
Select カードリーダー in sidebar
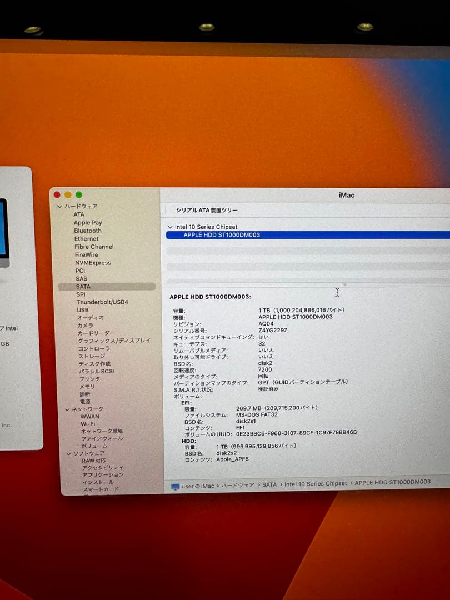[96, 333]
